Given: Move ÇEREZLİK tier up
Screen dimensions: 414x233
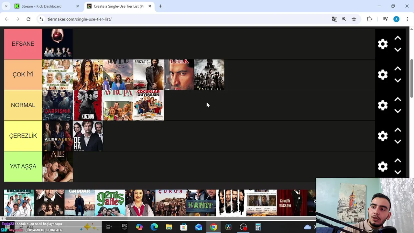Looking at the screenshot, I should pyautogui.click(x=398, y=130).
